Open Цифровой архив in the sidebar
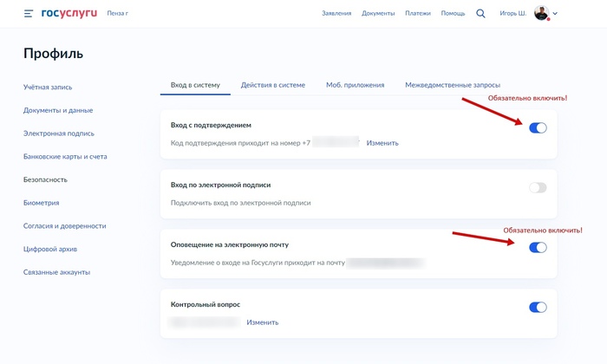607x364 pixels. coord(50,249)
